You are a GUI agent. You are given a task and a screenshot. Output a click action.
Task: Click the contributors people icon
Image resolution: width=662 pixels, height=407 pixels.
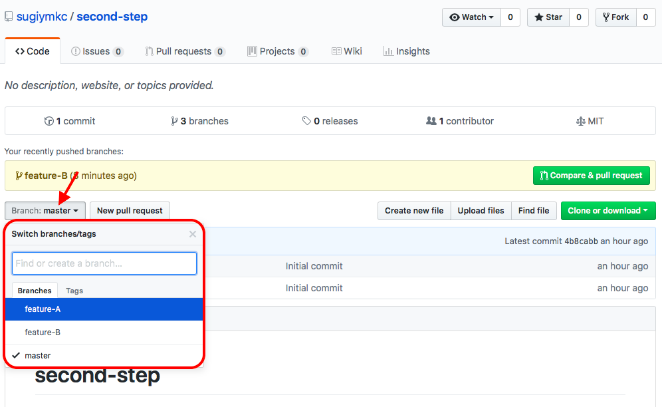(x=431, y=121)
